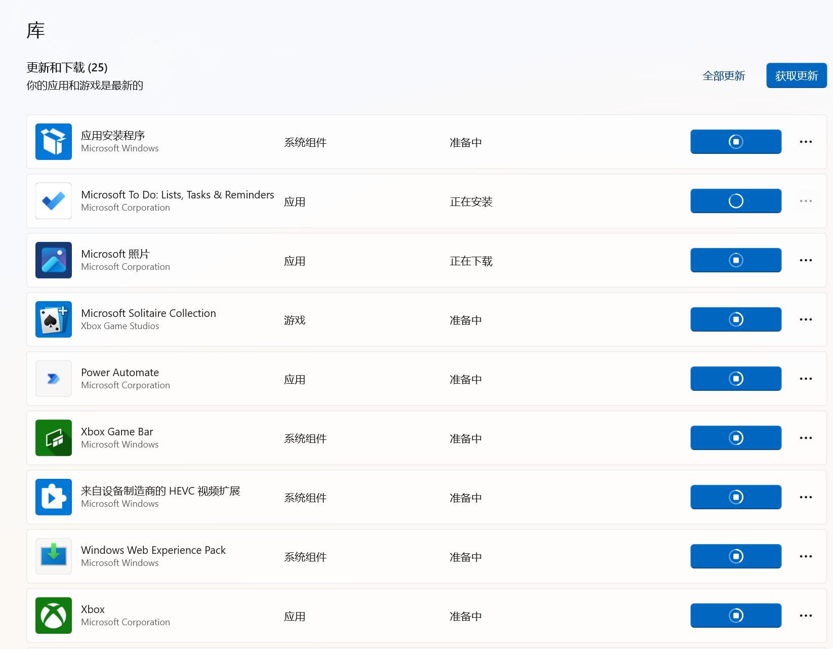Stop the Xbox app pending update
Screen dimensions: 833x649
tap(736, 616)
